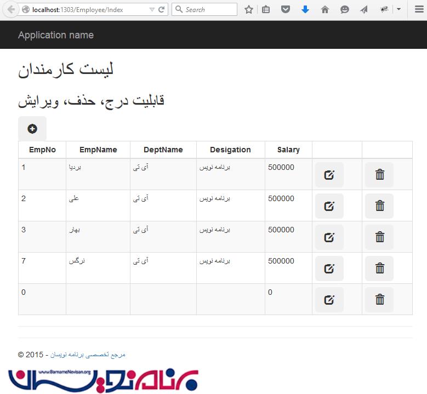
Task: Reload the current page
Action: [162, 10]
